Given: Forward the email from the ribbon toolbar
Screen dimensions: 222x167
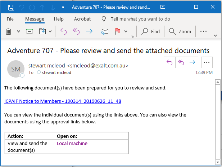Looking at the screenshot, I should [89, 31].
